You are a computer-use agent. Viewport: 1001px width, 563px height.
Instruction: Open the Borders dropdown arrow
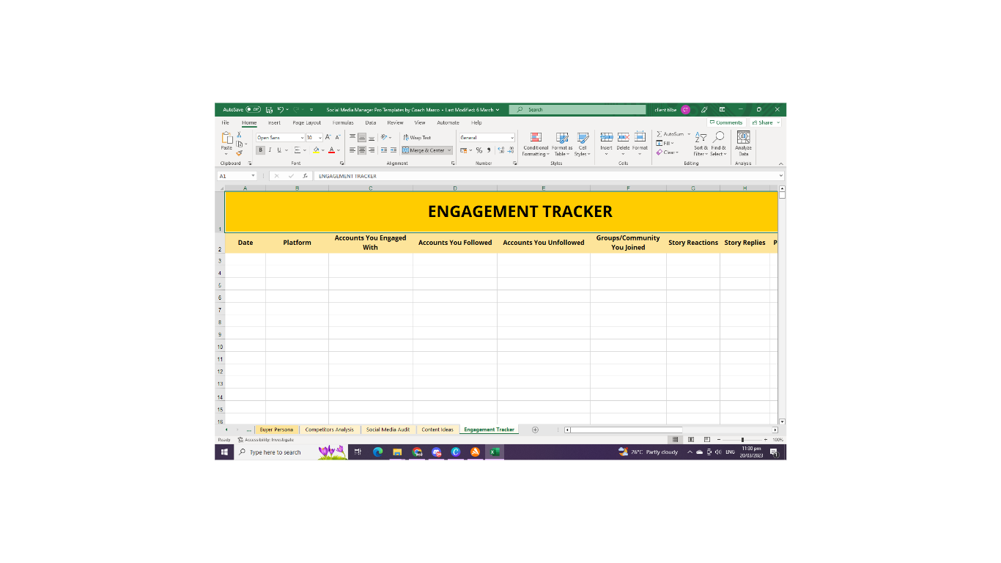tap(305, 150)
